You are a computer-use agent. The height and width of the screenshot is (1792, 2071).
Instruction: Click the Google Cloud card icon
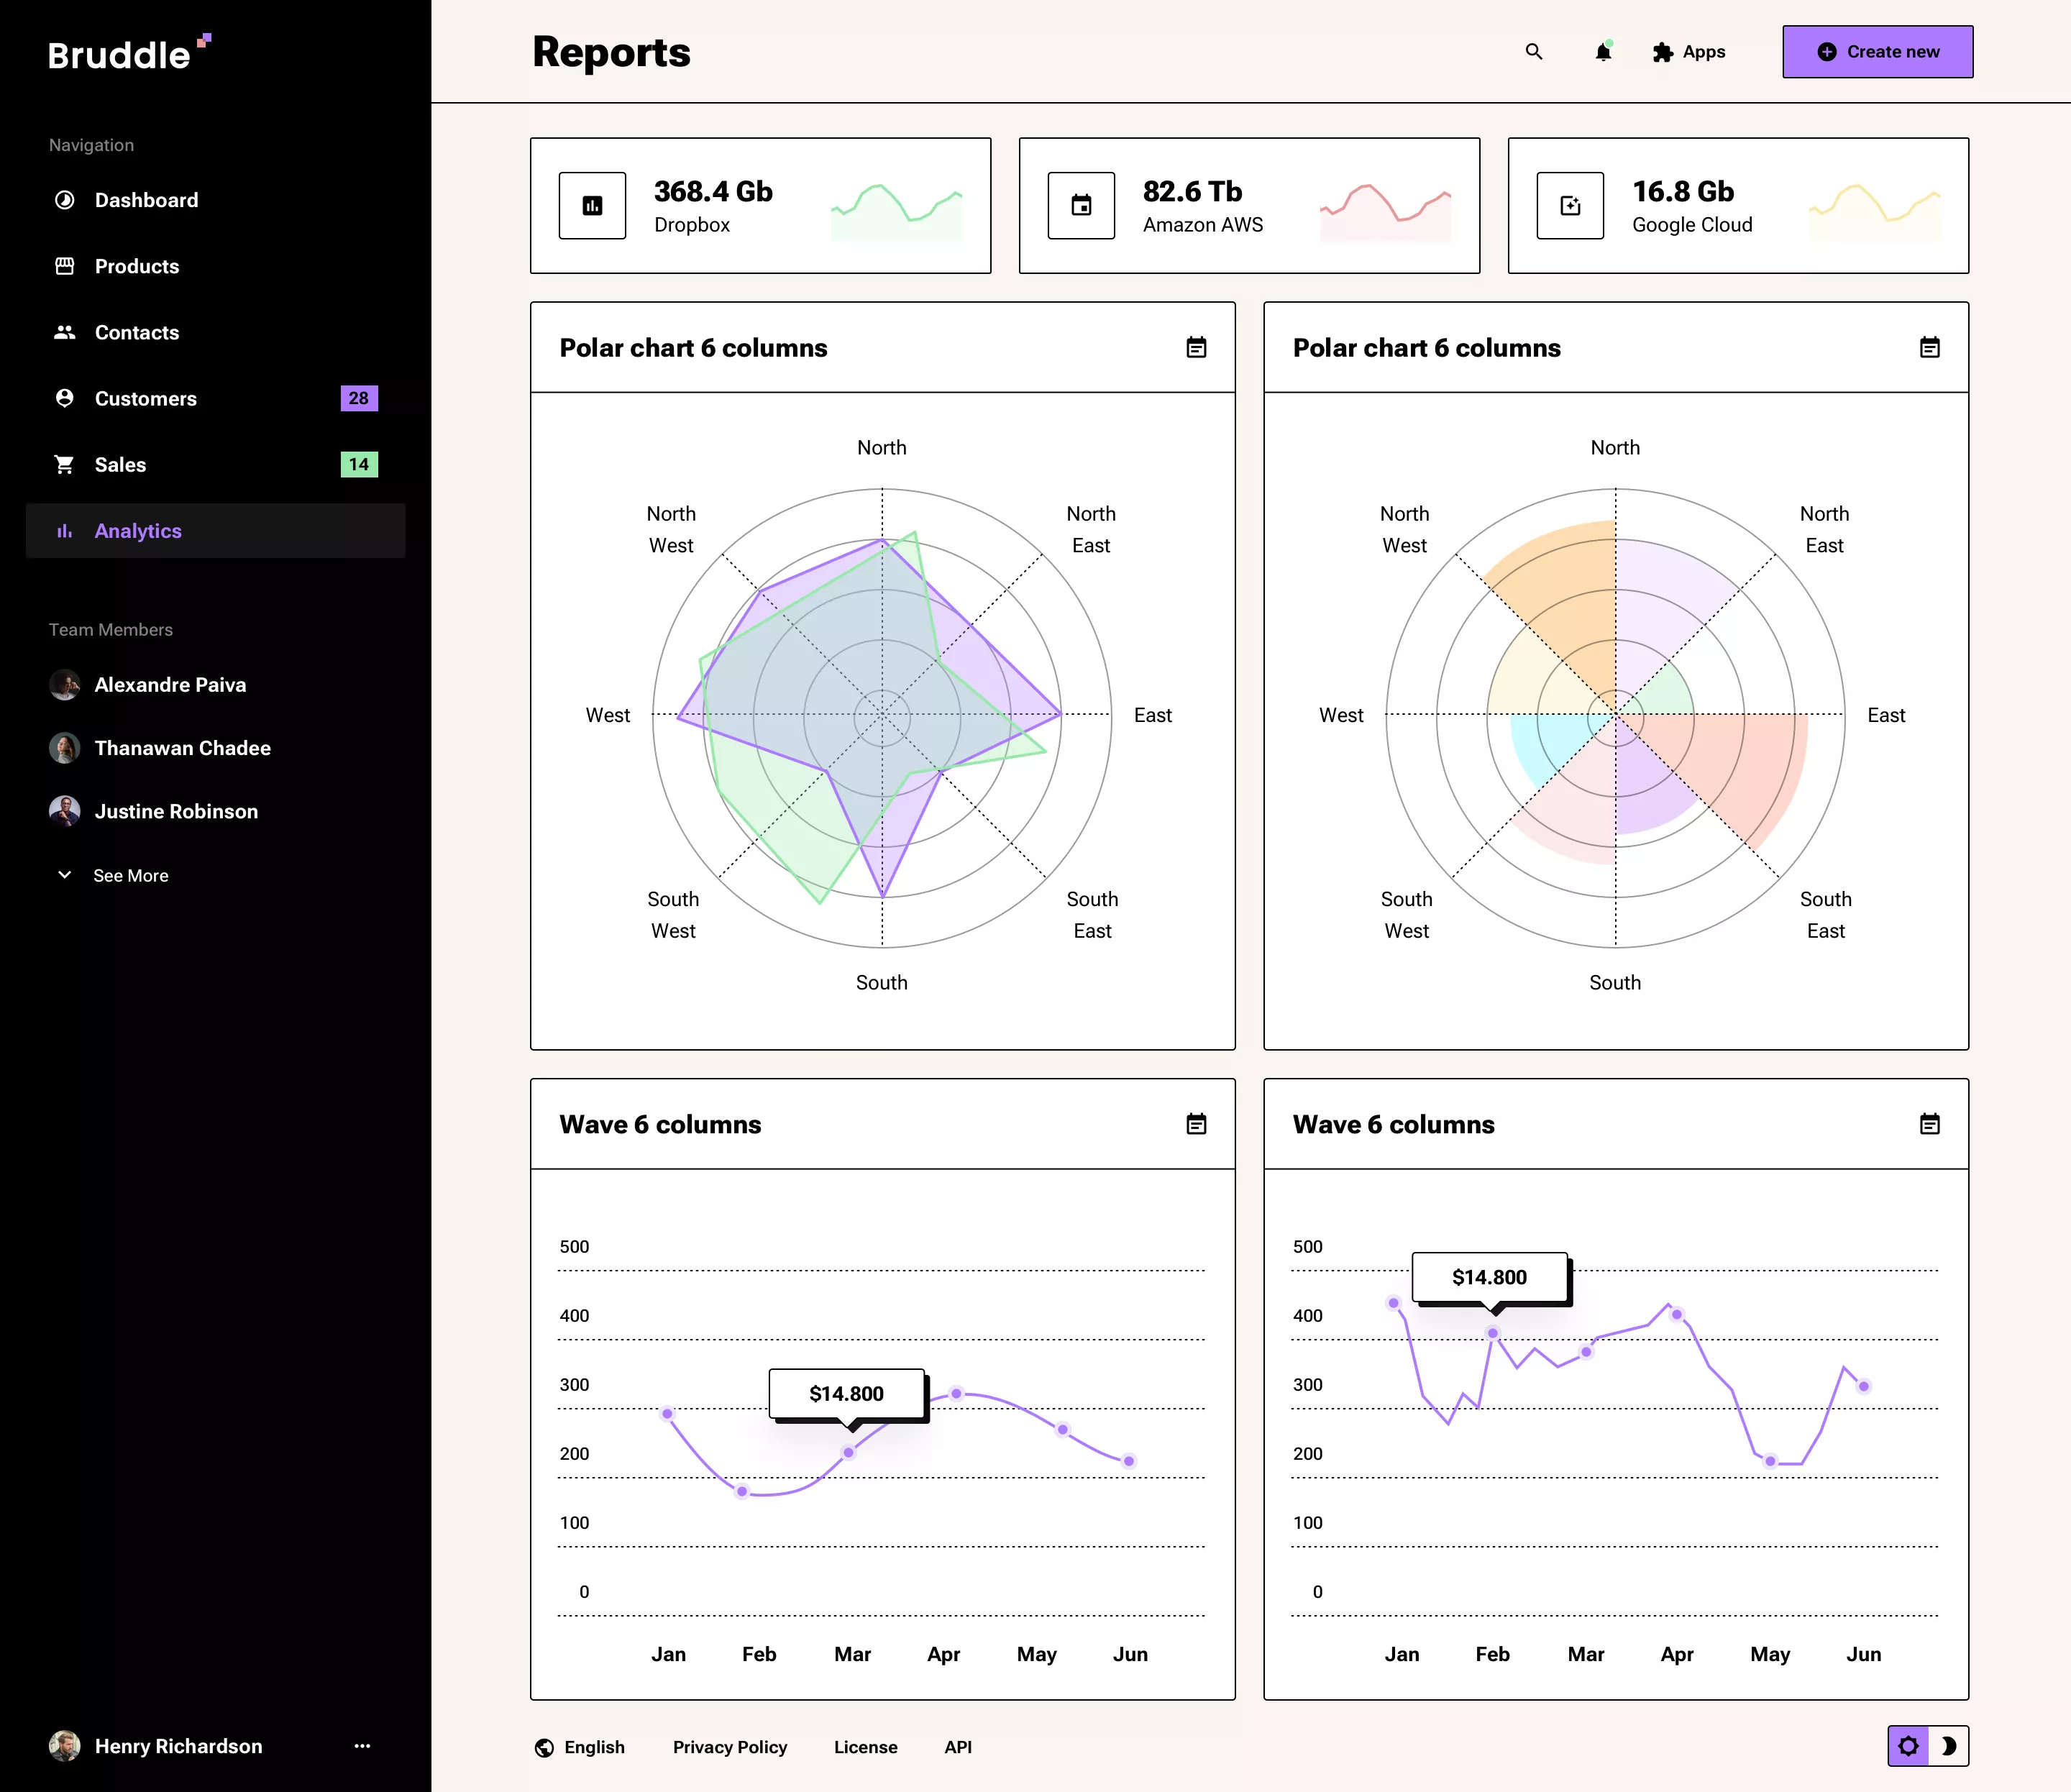tap(1570, 206)
